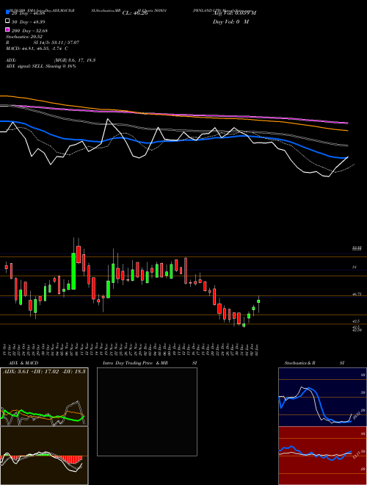Select the '200 Day - 52.68' legend text
The width and height of the screenshot is (367, 485).
coord(29,30)
